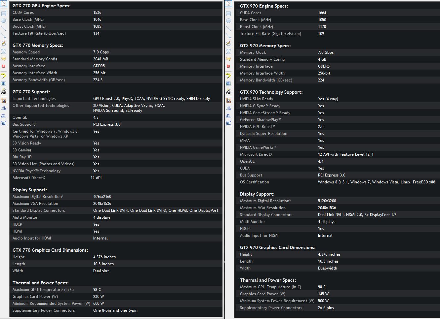Viewport: 440px width, 319px height.
Task: Open the magic wand Effects in GTX 970 editor
Action: click(228, 91)
